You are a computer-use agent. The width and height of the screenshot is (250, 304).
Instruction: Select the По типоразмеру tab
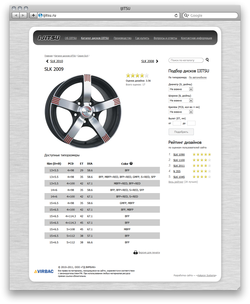tap(178, 77)
